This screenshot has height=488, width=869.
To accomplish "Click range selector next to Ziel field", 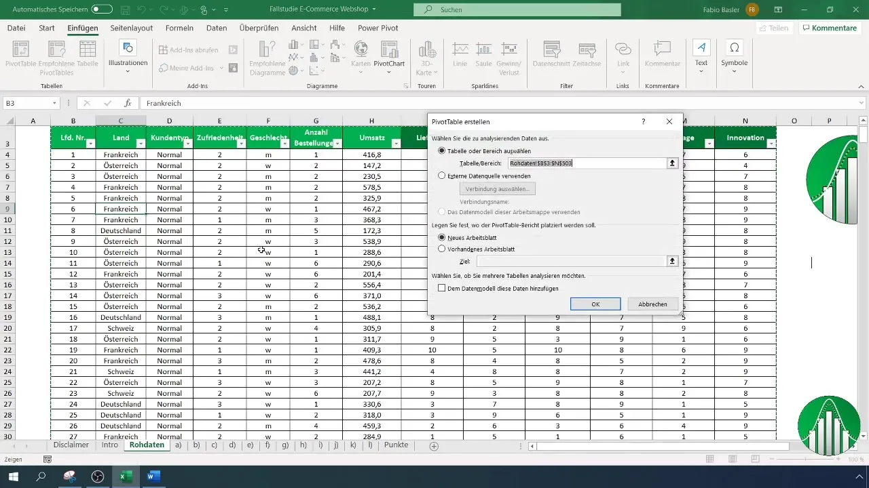I will pyautogui.click(x=673, y=261).
